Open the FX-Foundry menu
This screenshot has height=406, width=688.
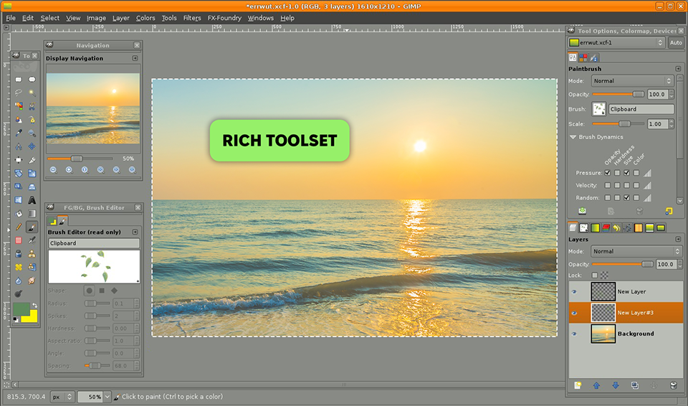(224, 18)
